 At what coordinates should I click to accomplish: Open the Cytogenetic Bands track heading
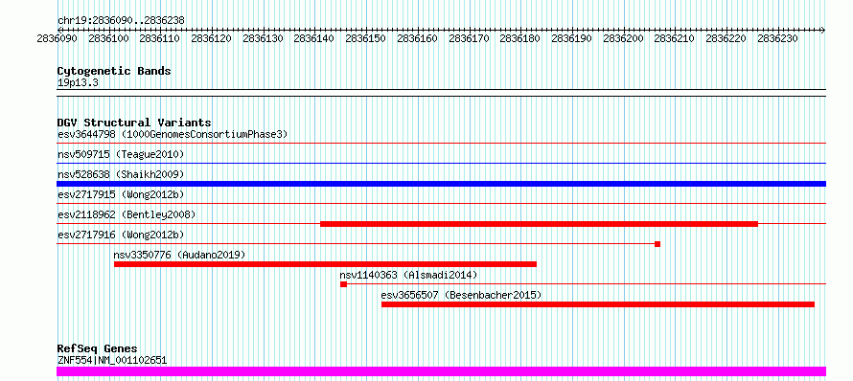(x=114, y=71)
